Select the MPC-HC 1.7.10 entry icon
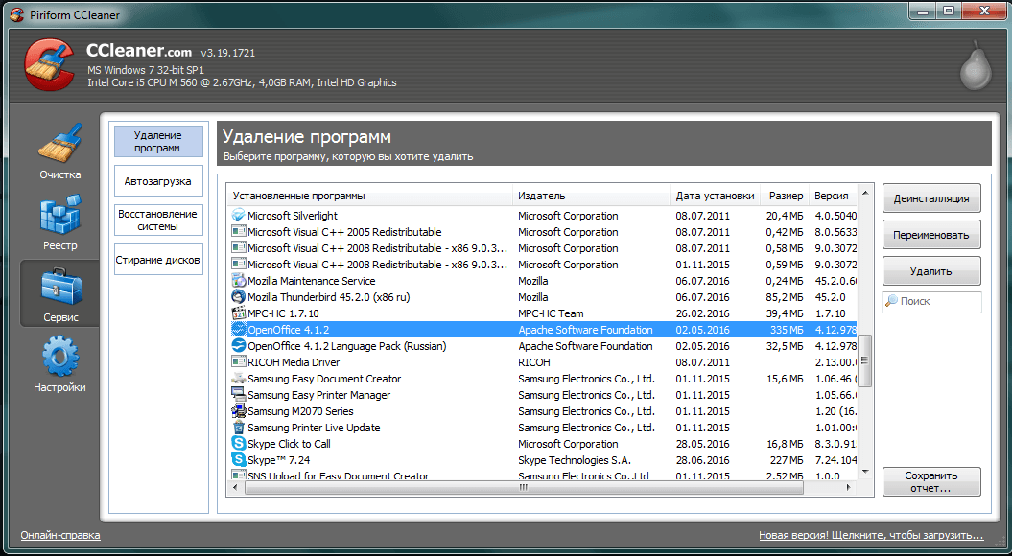This screenshot has width=1012, height=556. [239, 313]
